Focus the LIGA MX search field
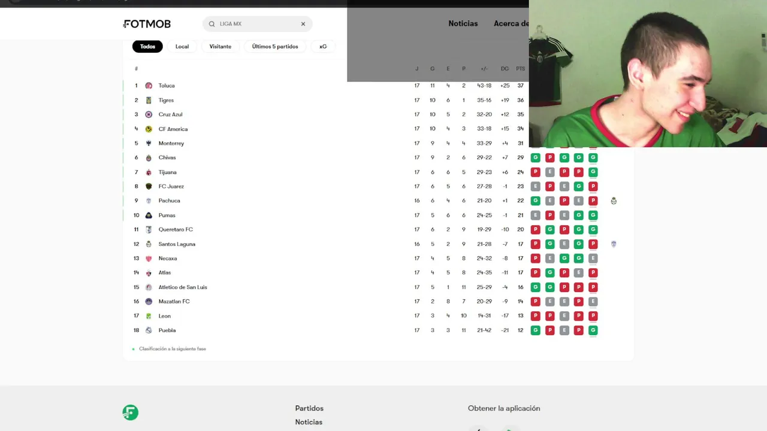Screen dimensions: 767x431 257,24
